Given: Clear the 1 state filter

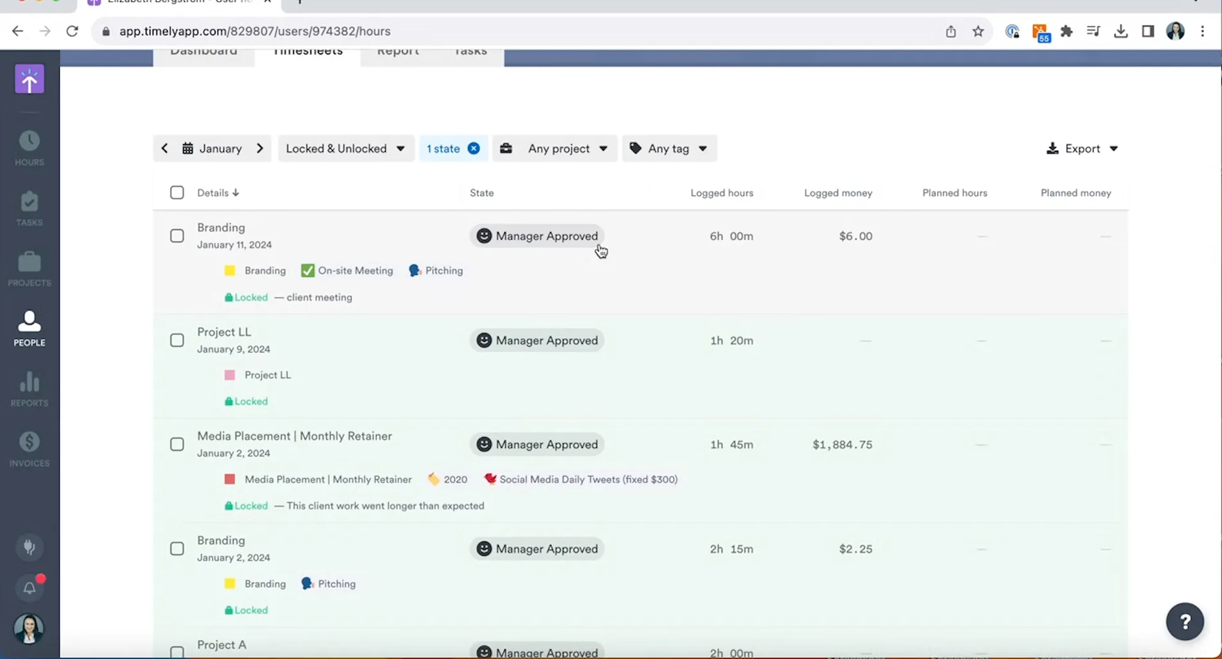Looking at the screenshot, I should point(474,149).
